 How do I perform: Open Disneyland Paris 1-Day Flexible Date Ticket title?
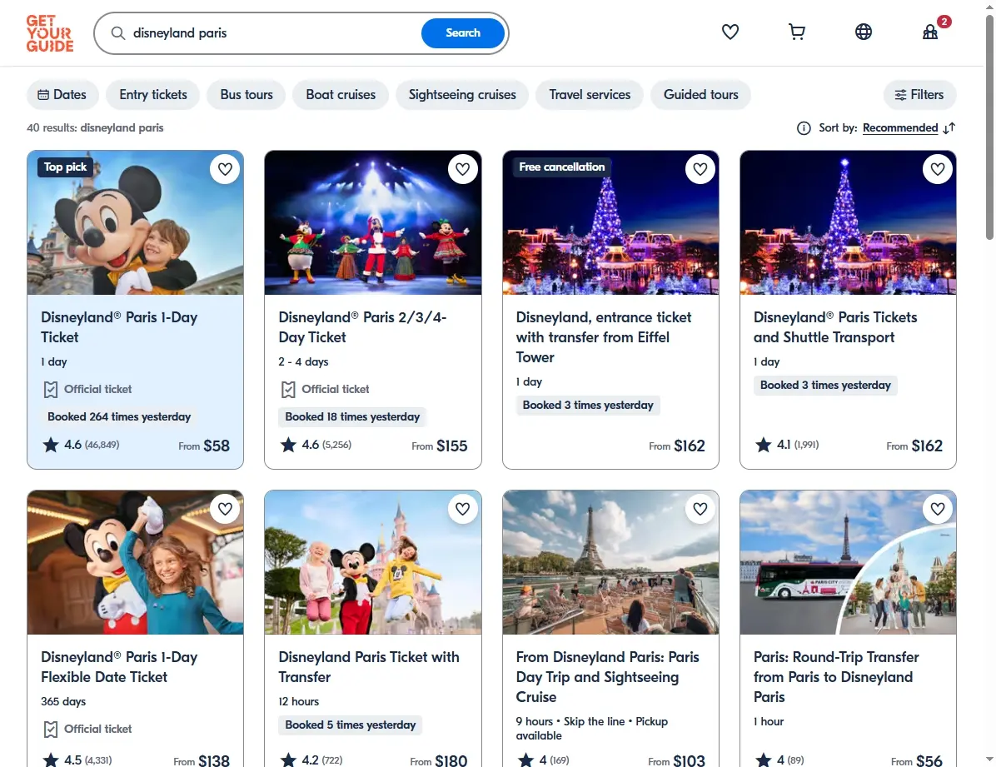tap(119, 667)
